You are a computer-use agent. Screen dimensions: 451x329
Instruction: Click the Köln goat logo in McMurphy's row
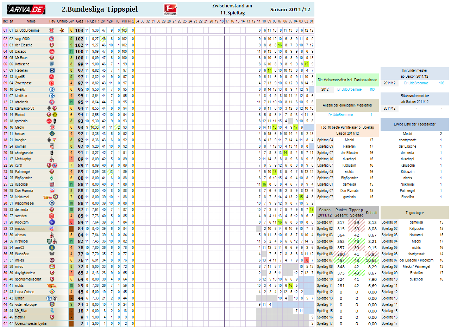[52, 159]
